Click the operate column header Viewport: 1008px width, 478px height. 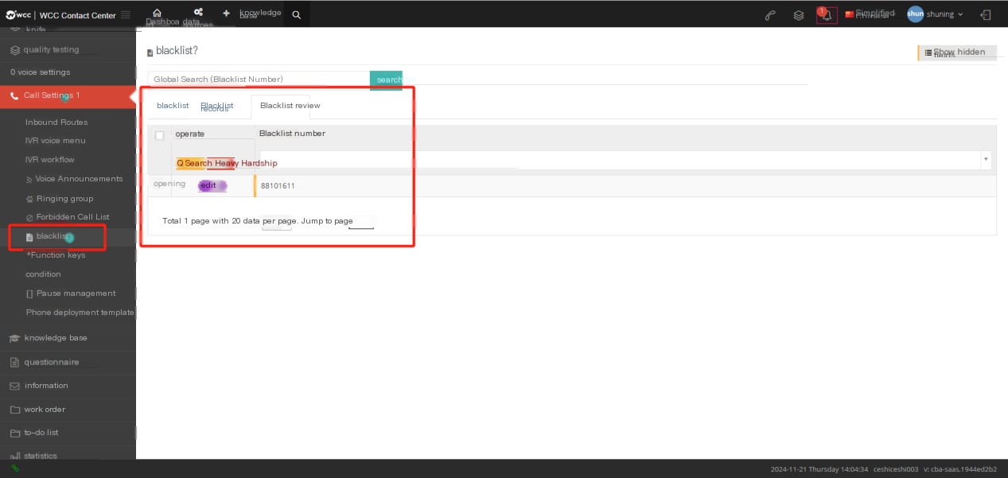pyautogui.click(x=190, y=134)
